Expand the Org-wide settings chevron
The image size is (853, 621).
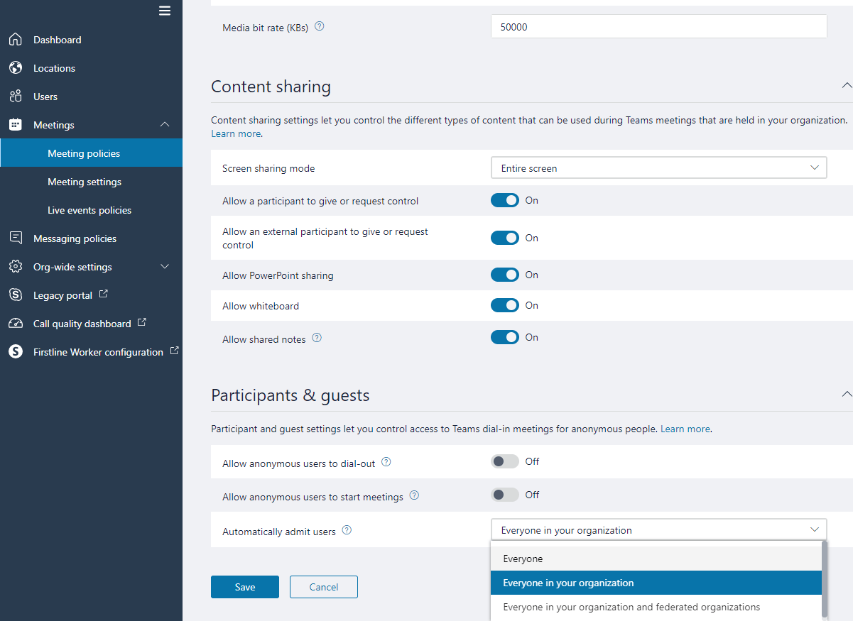(x=165, y=267)
